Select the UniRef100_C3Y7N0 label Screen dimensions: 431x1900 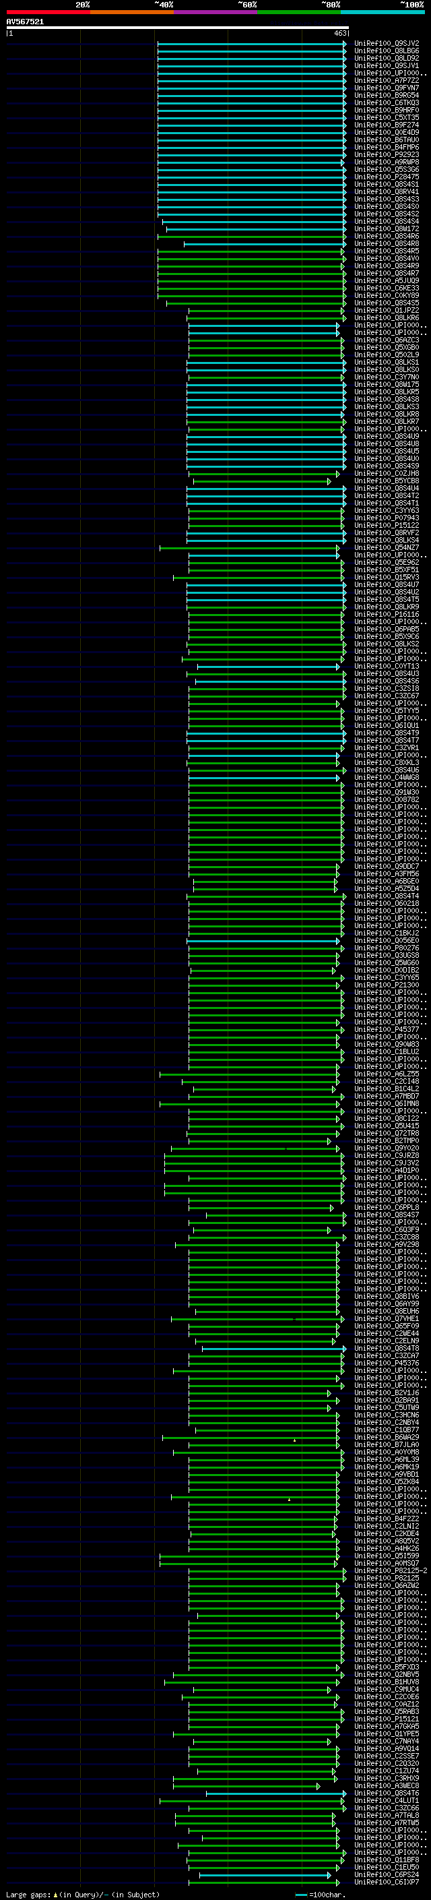[x=387, y=377]
